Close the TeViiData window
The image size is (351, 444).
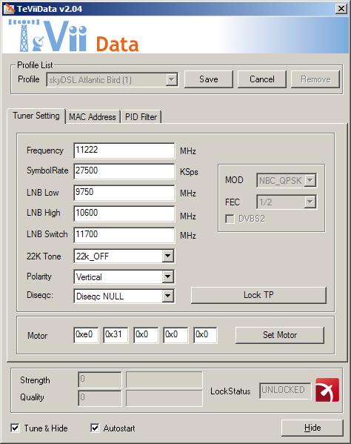click(341, 9)
